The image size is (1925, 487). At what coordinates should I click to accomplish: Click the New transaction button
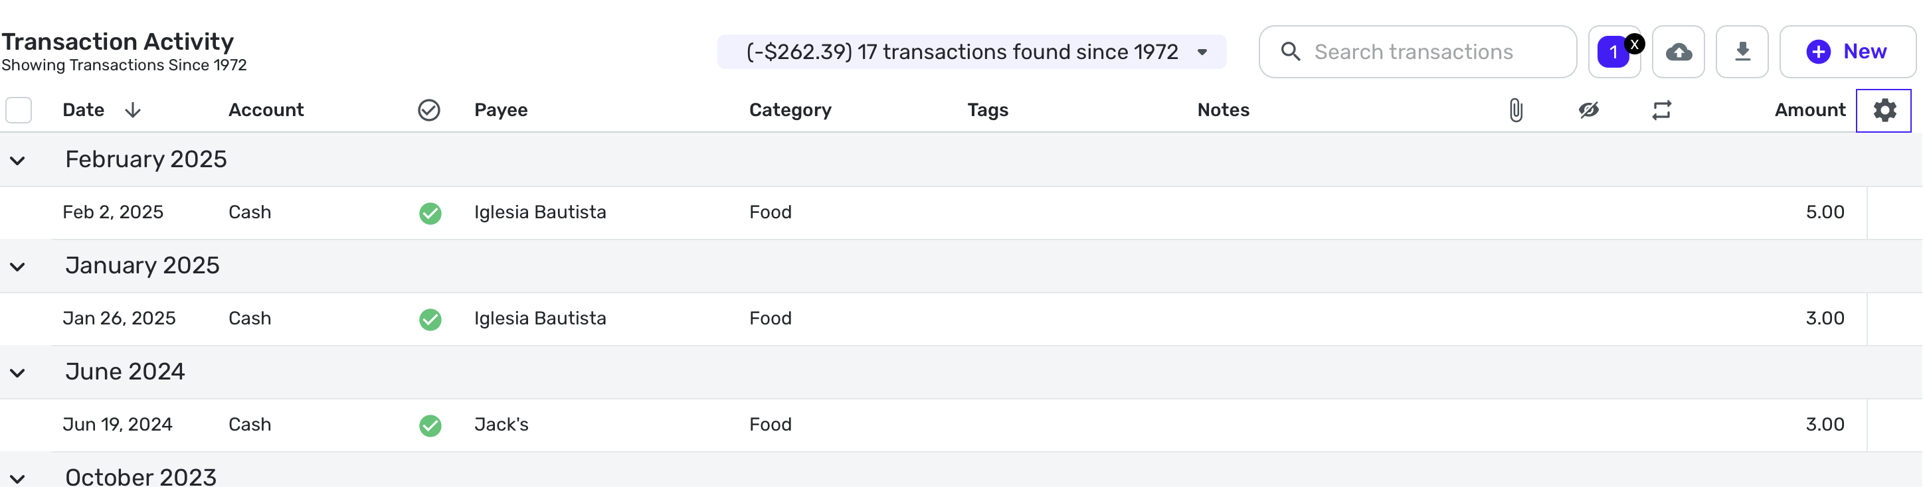click(1847, 52)
